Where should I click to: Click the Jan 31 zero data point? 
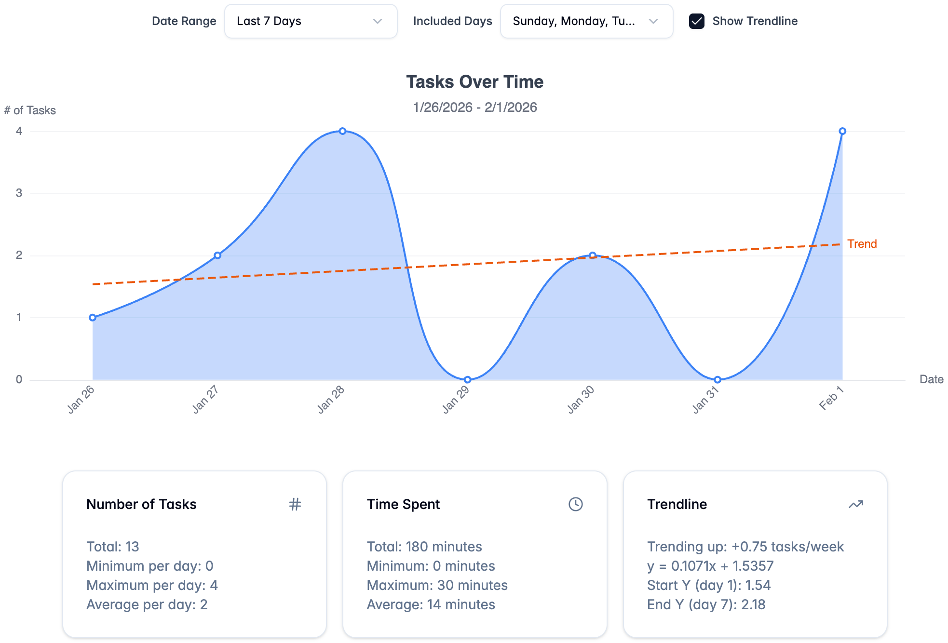point(717,379)
